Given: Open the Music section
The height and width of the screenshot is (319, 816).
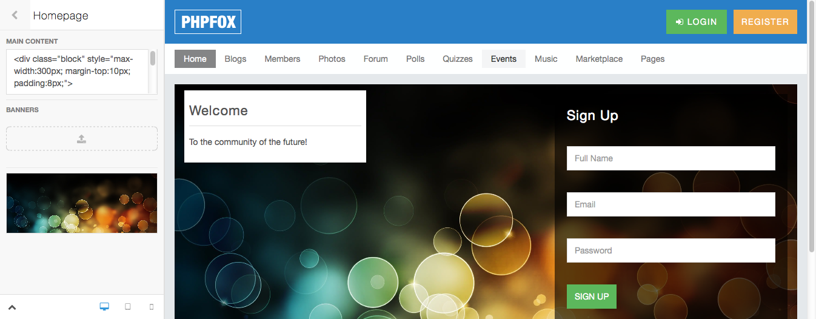Looking at the screenshot, I should tap(546, 59).
